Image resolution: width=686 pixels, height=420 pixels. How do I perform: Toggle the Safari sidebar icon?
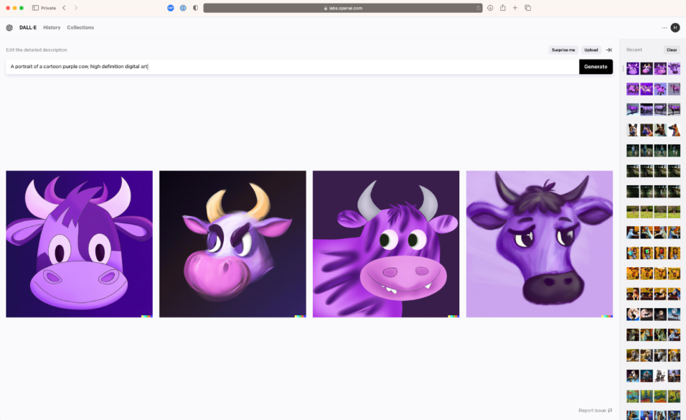[35, 8]
